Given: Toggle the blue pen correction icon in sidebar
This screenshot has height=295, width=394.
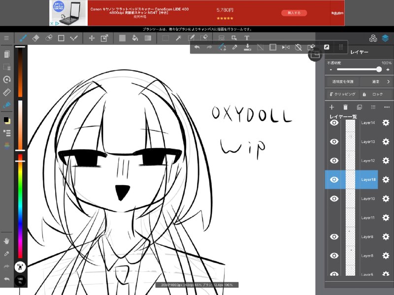Looking at the screenshot, I should pyautogui.click(x=7, y=105).
